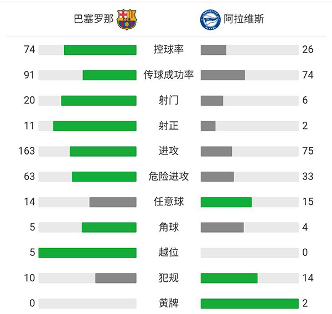332x314 pixels.
Task: Click the 角球 corners label
Action: pyautogui.click(x=169, y=227)
